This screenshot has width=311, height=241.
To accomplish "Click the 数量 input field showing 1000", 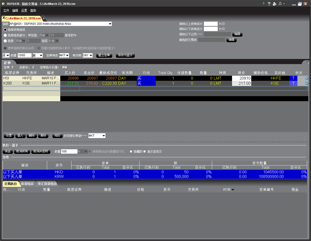I will [24, 55].
